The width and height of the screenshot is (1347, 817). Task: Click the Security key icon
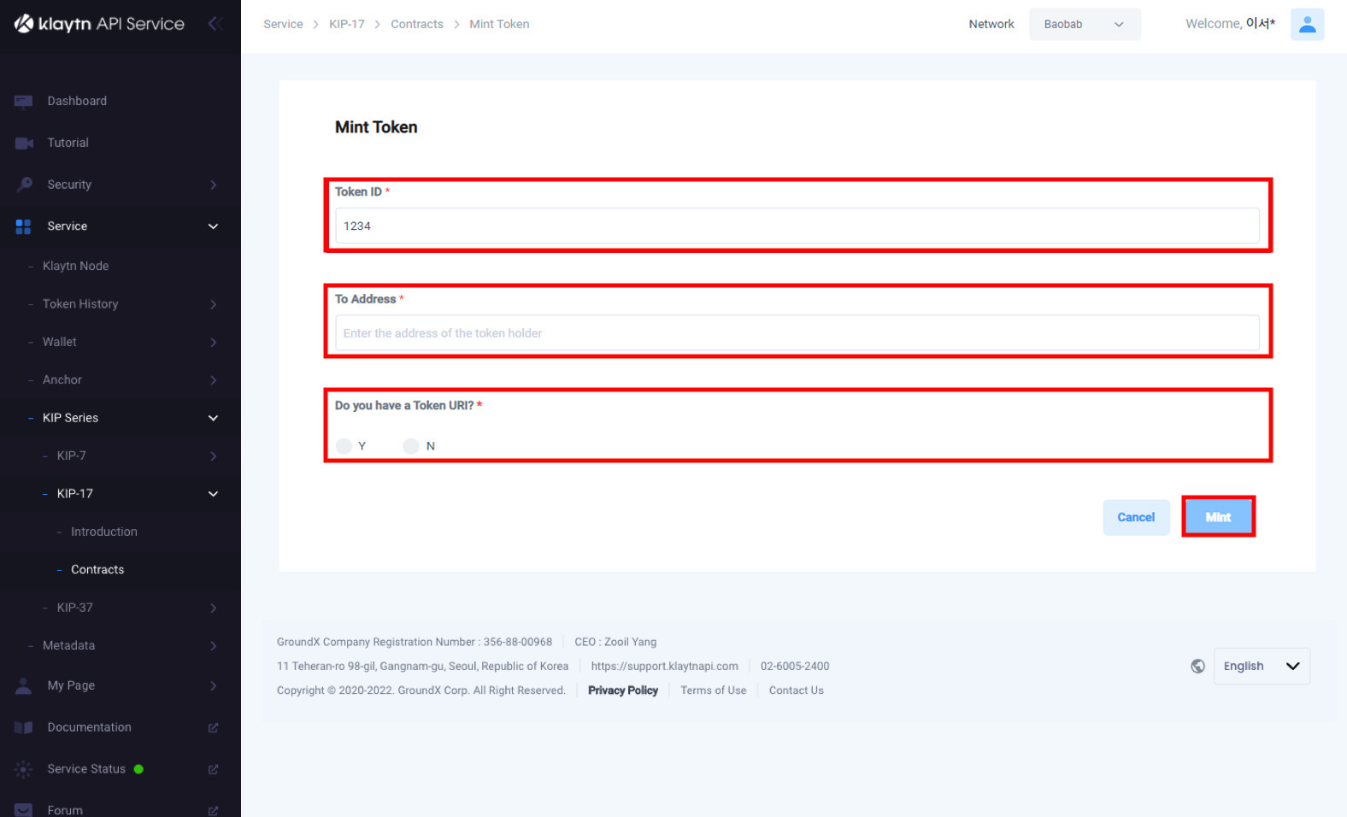[24, 185]
